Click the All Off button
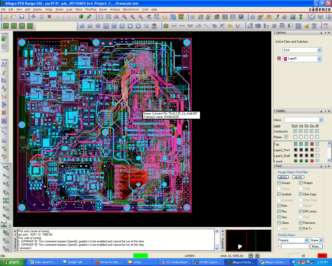332x266 pixels. tap(298, 177)
